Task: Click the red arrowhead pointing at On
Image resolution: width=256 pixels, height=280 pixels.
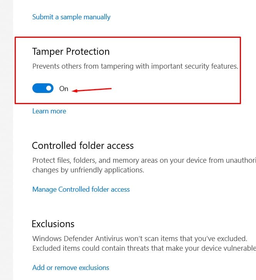Action: pos(74,91)
